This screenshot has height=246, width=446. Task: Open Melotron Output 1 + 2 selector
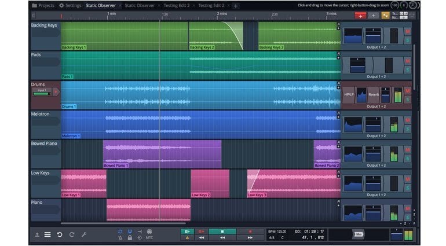pos(376,136)
